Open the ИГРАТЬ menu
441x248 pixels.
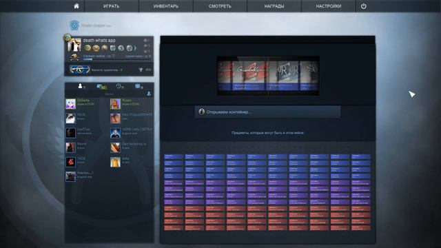click(x=112, y=6)
